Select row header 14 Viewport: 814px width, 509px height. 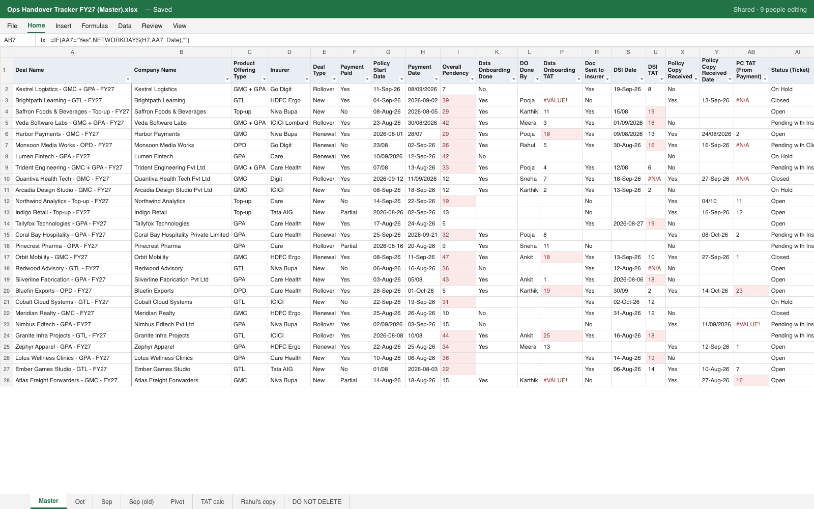tap(7, 223)
